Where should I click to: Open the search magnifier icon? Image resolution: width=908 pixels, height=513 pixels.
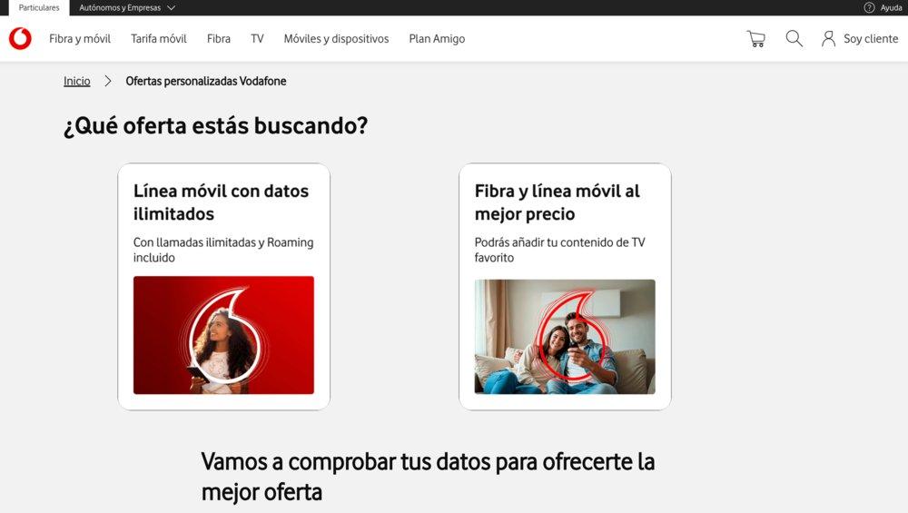pyautogui.click(x=794, y=39)
